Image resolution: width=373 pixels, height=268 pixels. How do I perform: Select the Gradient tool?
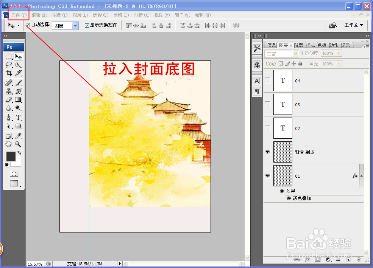tap(18, 100)
